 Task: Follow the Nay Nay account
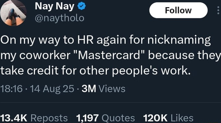178,10
